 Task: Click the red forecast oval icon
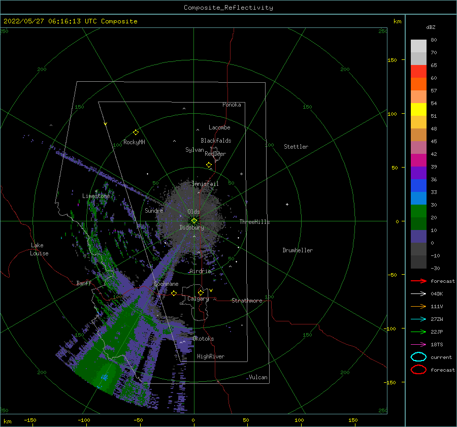click(x=418, y=370)
